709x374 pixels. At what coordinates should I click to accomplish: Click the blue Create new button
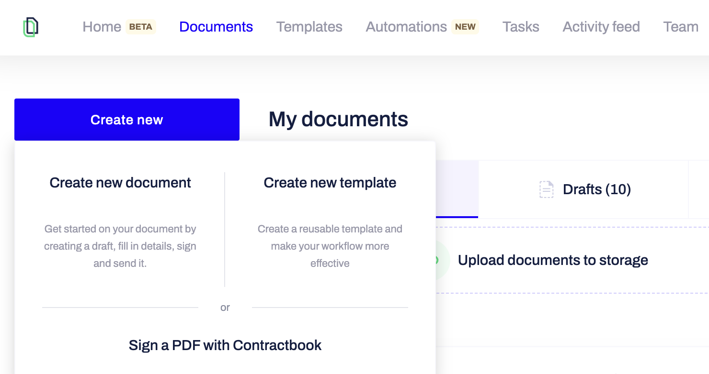[127, 120]
